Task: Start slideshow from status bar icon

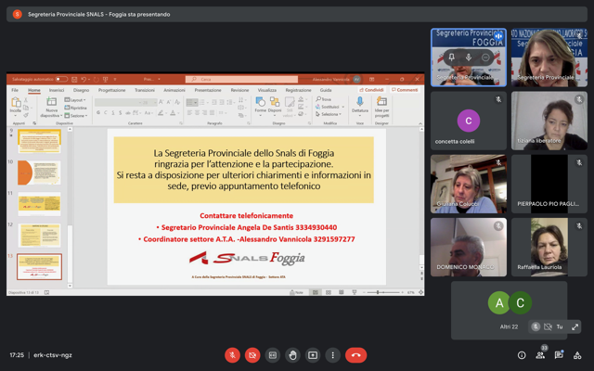Action: point(355,292)
